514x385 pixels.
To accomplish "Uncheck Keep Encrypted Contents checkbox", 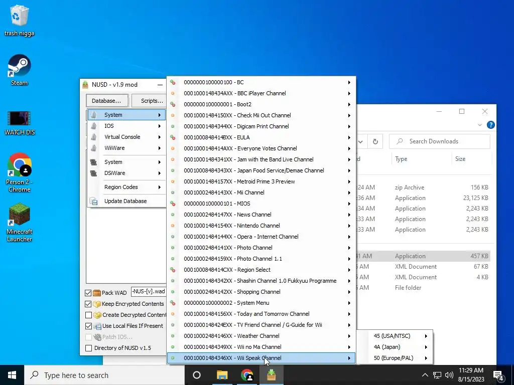I will (x=88, y=304).
